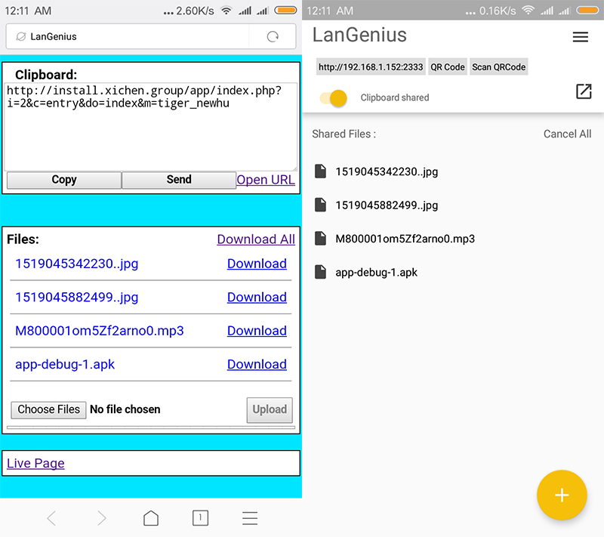This screenshot has width=604, height=537.
Task: Tap the browser forward arrow
Action: click(x=101, y=518)
